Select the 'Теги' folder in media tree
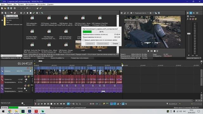This screenshot has width=203, height=114. tap(8, 22)
